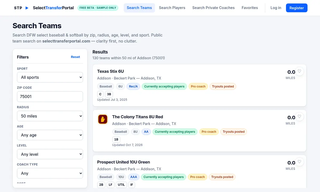Screen dimensions: 320x192
Task: Click the UTIL position chip on Prospect United
Action: (121, 185)
